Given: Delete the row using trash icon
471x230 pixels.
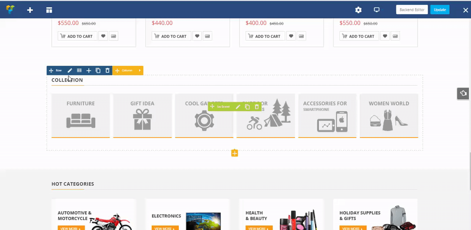Looking at the screenshot, I should tap(107, 71).
